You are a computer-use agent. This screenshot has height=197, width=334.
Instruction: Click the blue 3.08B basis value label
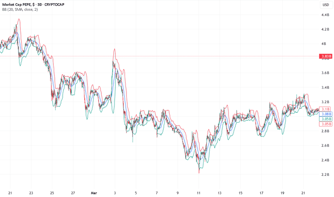point(326,114)
